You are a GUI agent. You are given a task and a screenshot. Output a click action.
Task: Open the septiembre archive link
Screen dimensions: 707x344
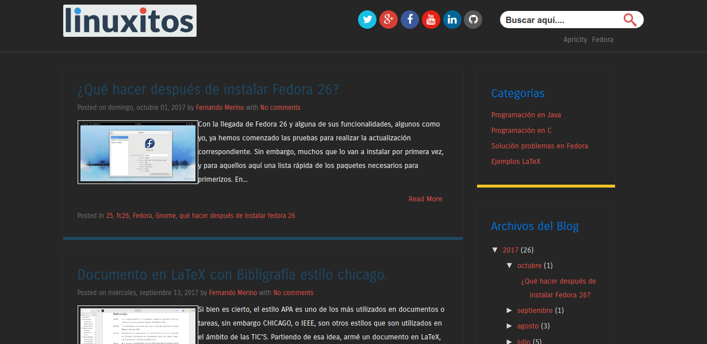(x=535, y=311)
